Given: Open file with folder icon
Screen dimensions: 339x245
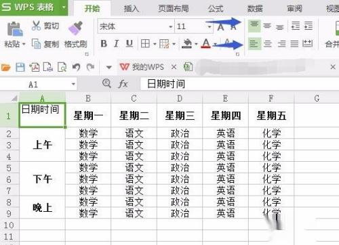Looking at the screenshot, I should click(x=6, y=67).
